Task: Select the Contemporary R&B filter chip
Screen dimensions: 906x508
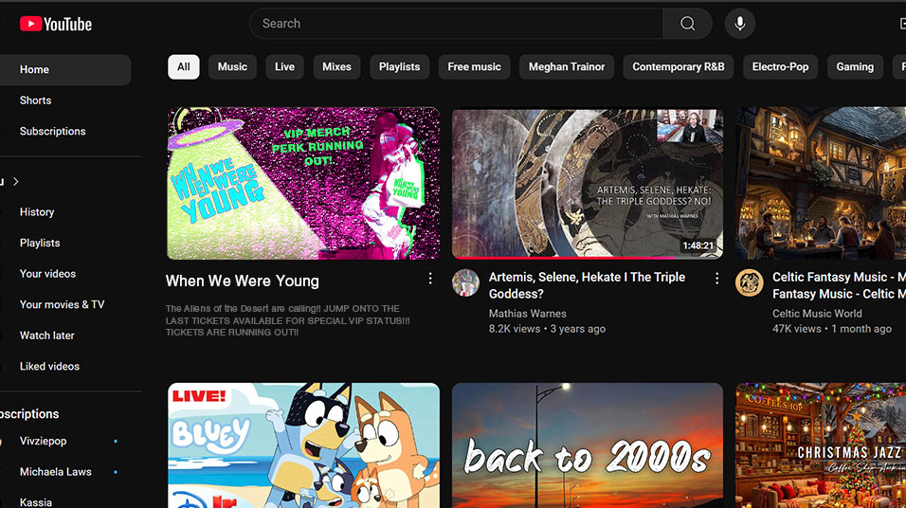Action: pos(679,67)
